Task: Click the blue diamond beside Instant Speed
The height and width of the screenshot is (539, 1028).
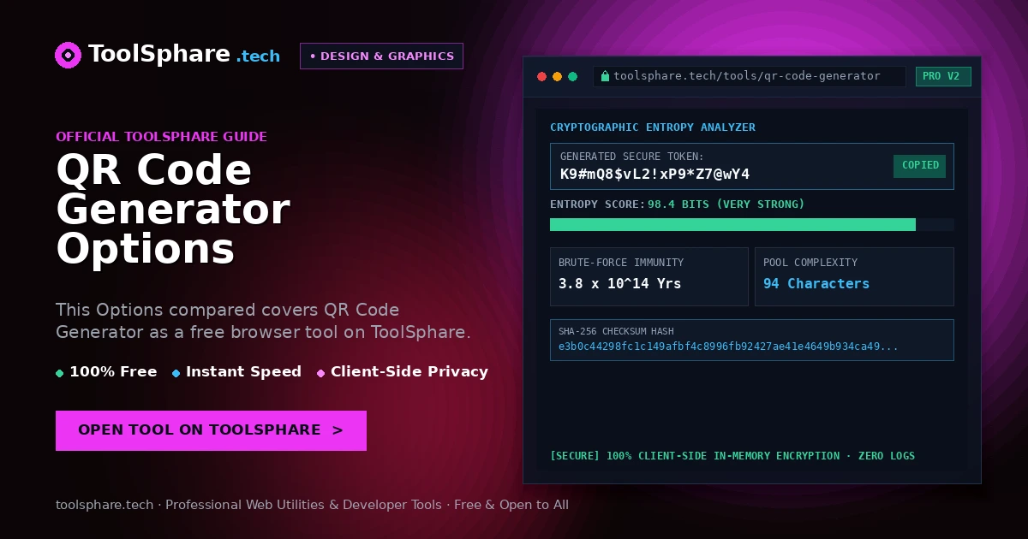Action: coord(176,373)
